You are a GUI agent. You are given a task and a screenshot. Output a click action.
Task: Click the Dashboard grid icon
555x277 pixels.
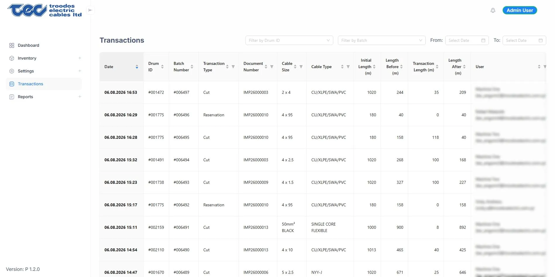12,45
